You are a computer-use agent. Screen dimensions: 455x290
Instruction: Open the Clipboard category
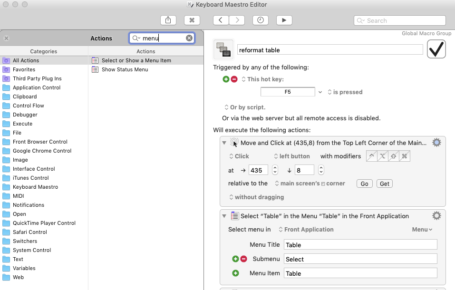pos(44,97)
